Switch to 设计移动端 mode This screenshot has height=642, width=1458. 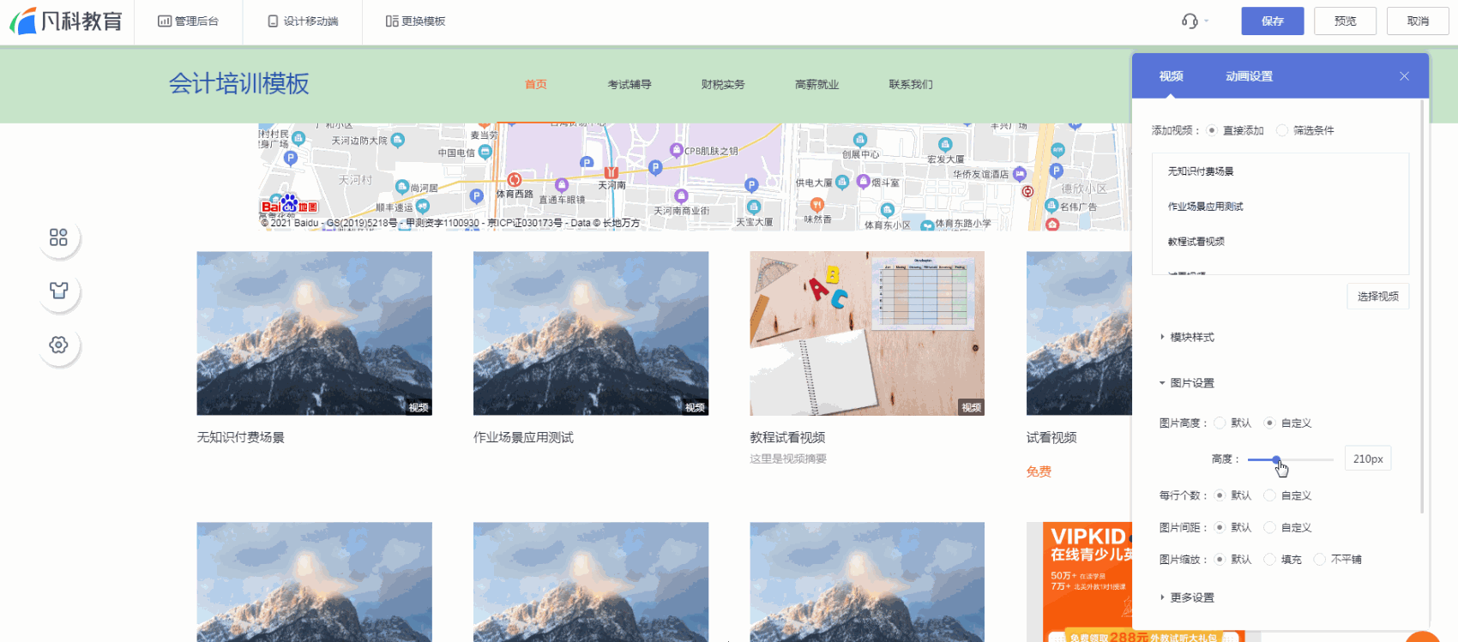click(303, 21)
